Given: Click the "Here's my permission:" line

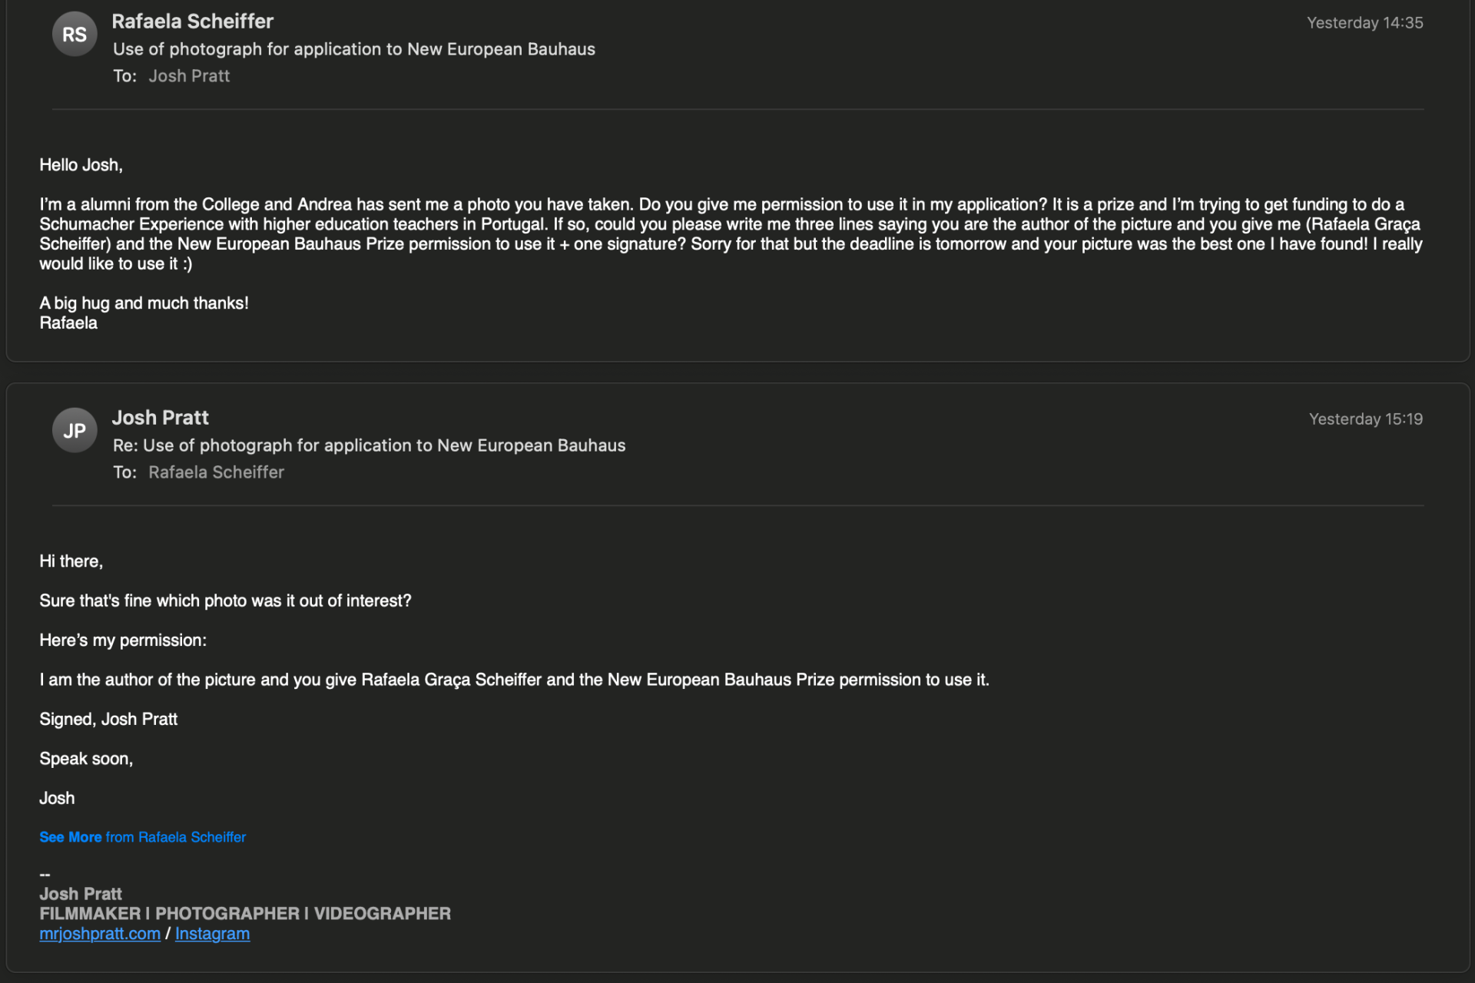Looking at the screenshot, I should [123, 640].
